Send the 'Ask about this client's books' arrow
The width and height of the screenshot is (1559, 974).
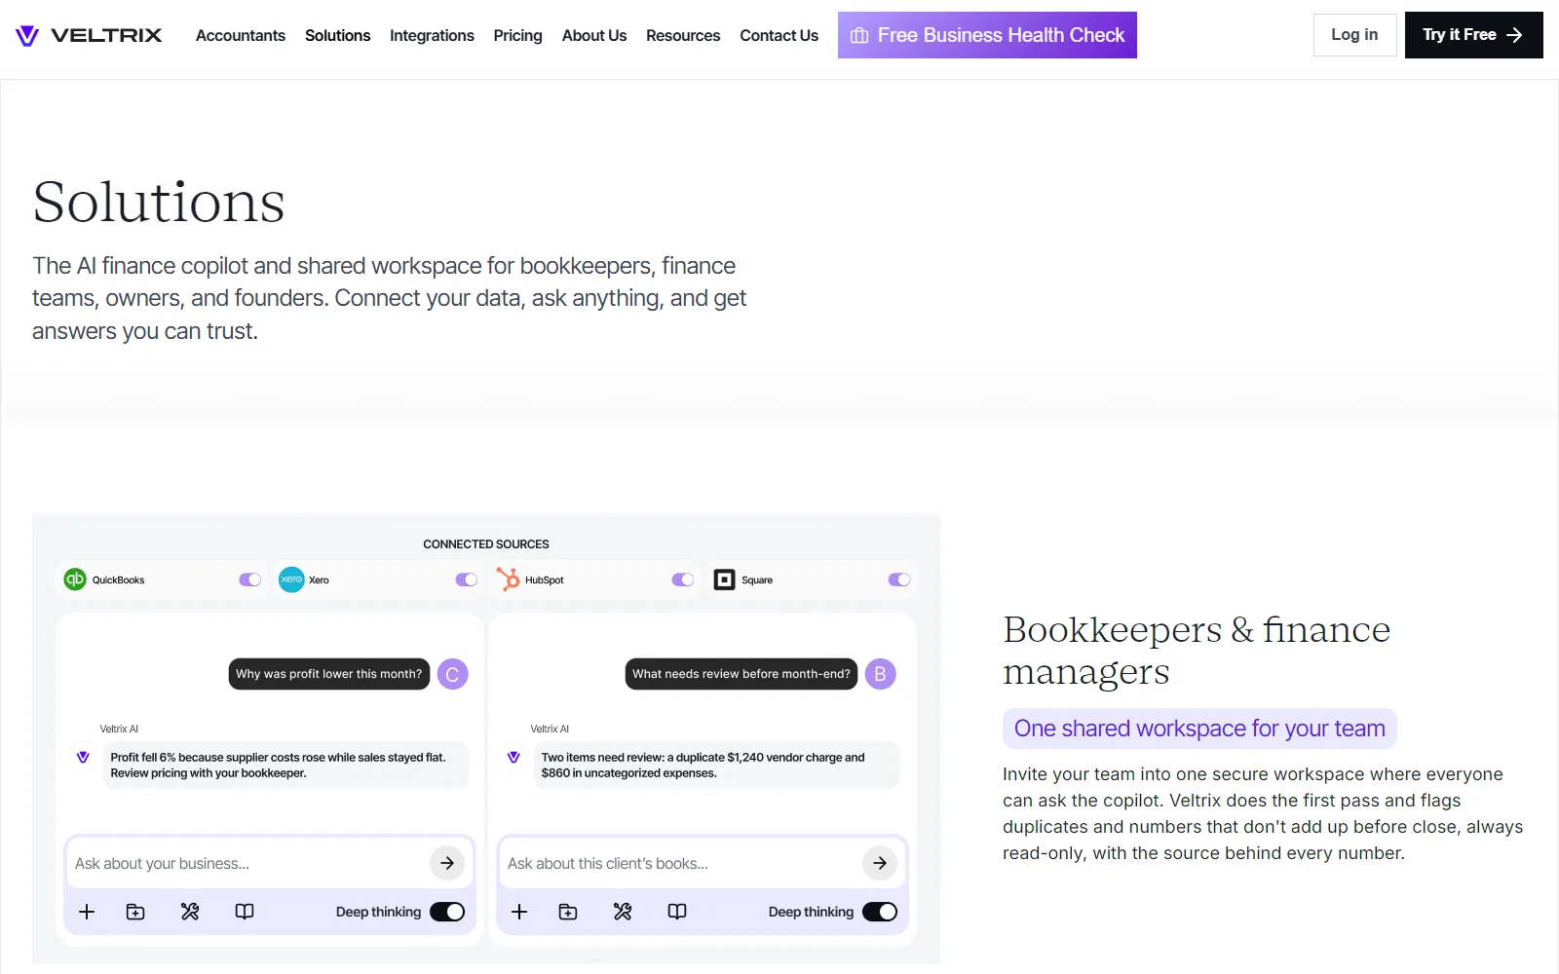pyautogui.click(x=880, y=863)
